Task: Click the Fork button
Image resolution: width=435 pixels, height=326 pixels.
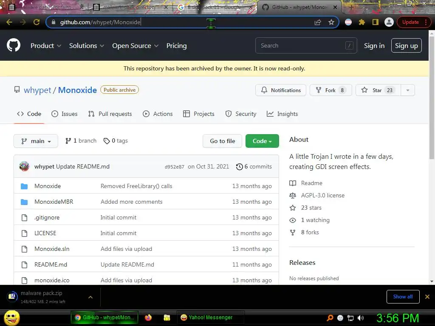Action: pyautogui.click(x=330, y=90)
